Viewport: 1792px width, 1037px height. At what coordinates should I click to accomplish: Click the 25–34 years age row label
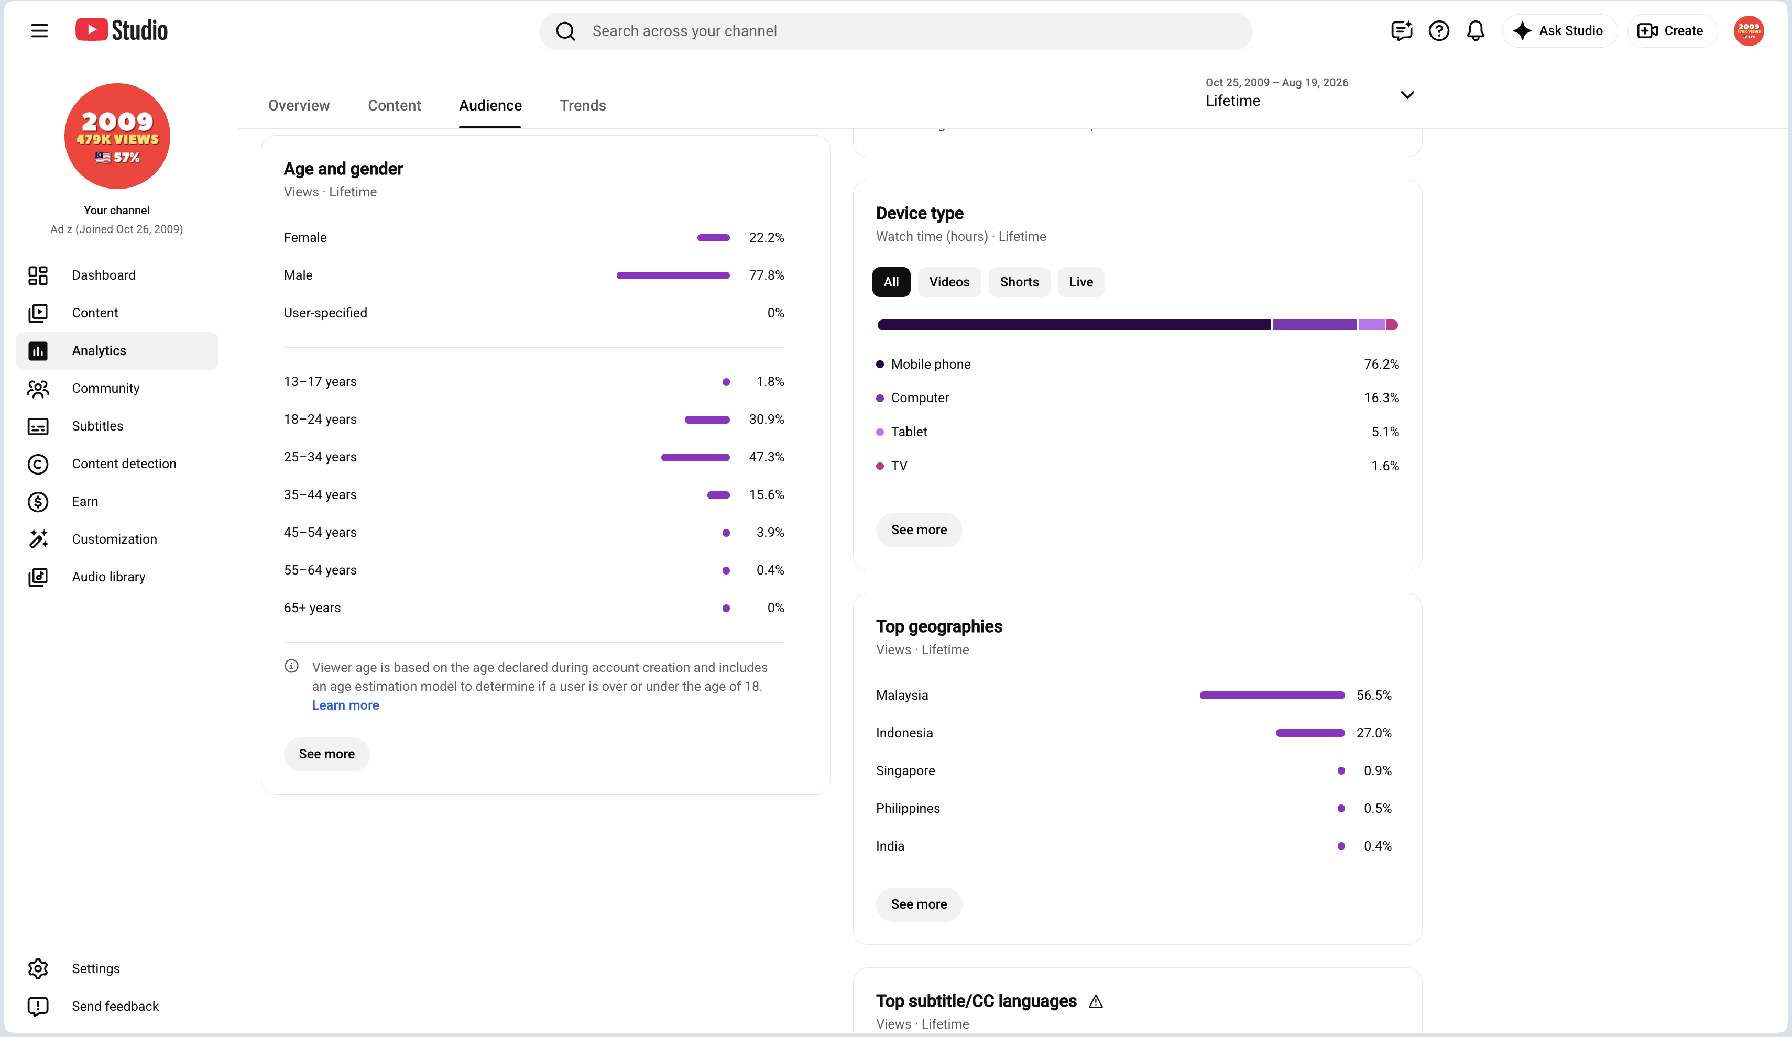(320, 457)
